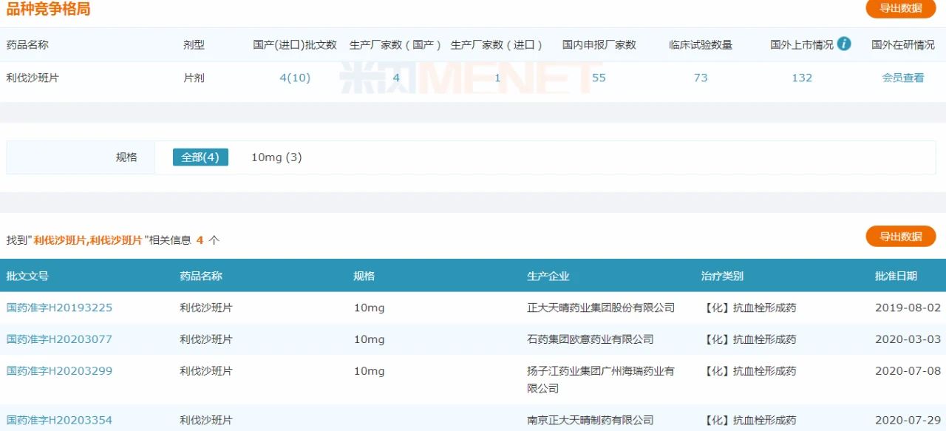Screen dimensions: 946x431
Task: Click the imported manufacturer count 1
Action: 497,78
